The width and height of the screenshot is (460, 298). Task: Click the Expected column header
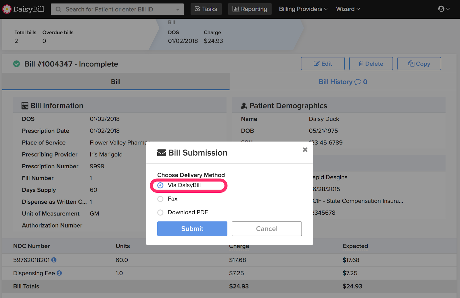coord(355,246)
